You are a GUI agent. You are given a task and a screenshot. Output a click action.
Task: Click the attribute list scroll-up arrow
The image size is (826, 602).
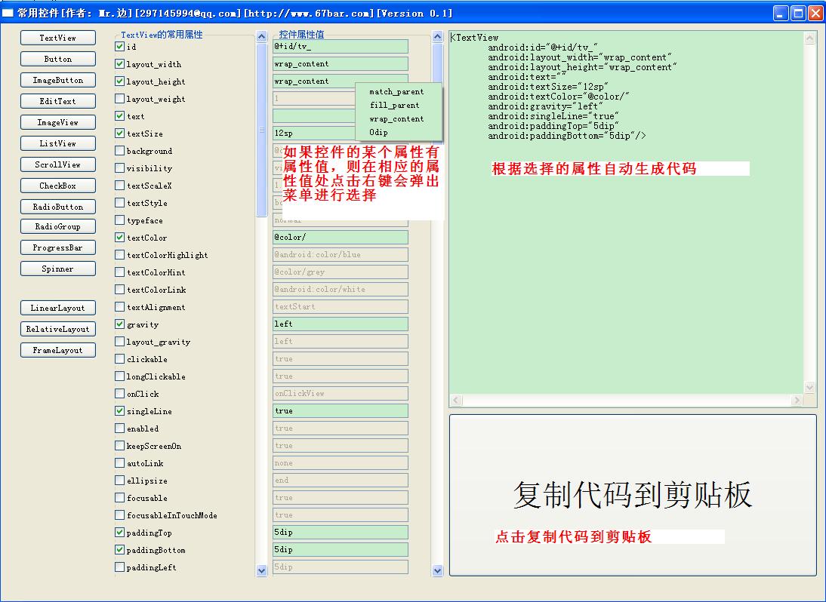[x=262, y=36]
